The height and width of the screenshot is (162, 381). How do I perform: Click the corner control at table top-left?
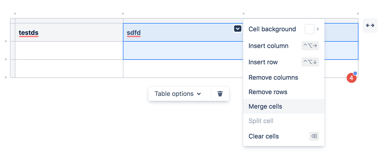coord(13,21)
